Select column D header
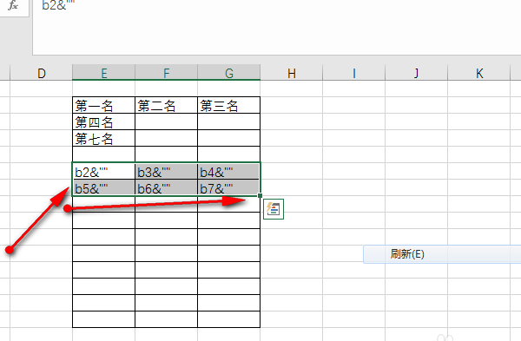 point(41,73)
